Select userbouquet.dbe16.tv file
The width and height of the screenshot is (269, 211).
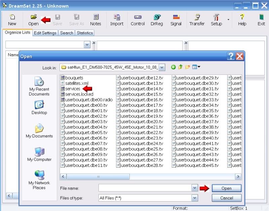(140, 100)
